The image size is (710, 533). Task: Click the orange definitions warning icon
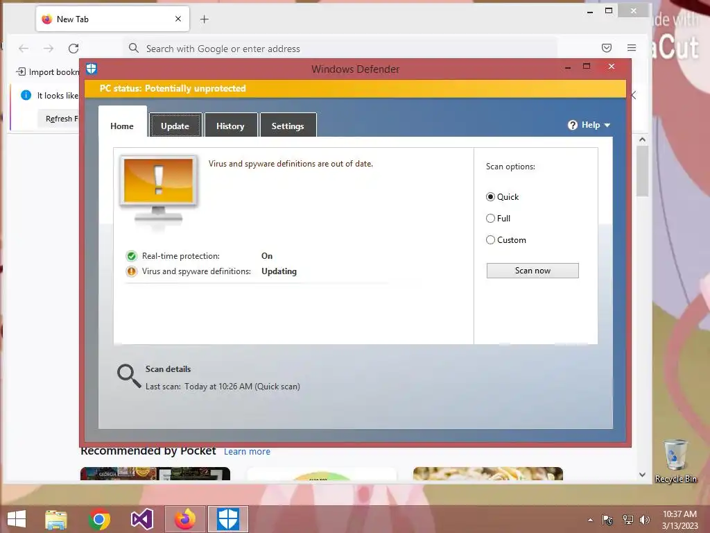[x=131, y=271]
